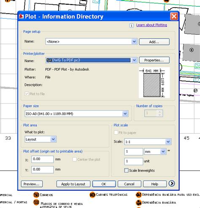Toggle the Fit to paper checkbox

pos(116,133)
